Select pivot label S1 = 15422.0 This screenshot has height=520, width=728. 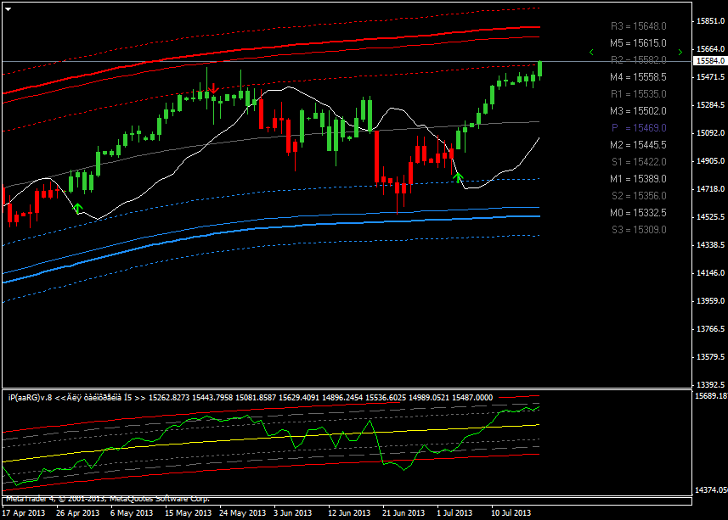(639, 162)
